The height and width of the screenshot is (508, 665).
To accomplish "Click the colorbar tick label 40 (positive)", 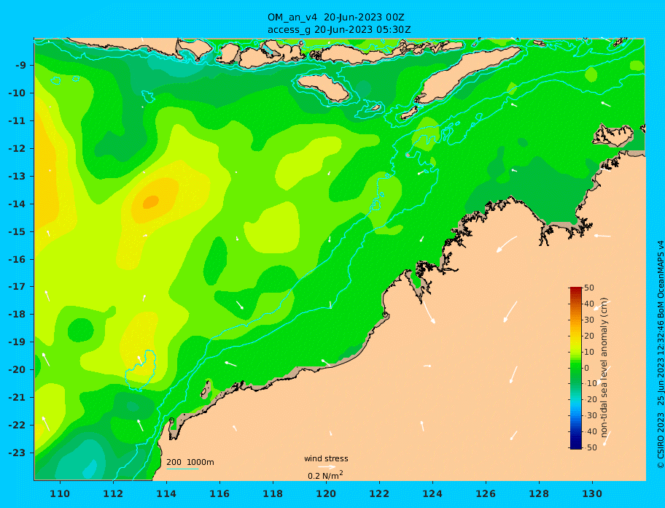I will point(589,304).
